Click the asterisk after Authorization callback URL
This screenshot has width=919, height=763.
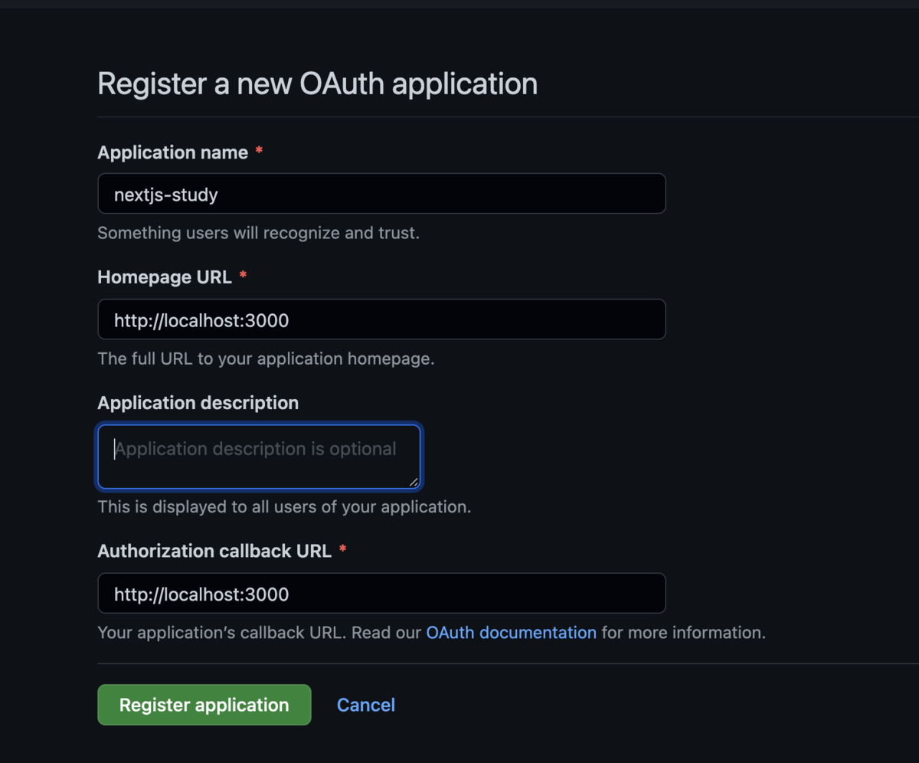(x=342, y=550)
